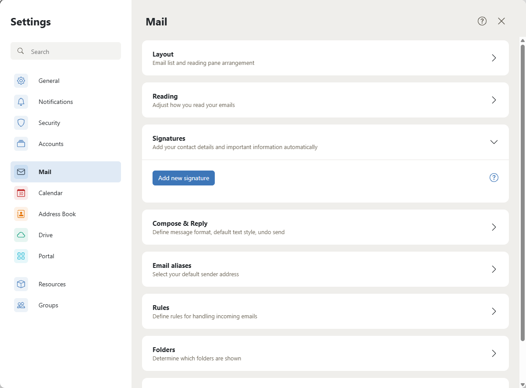
Task: Click the Address Book contact icon
Action: point(21,214)
